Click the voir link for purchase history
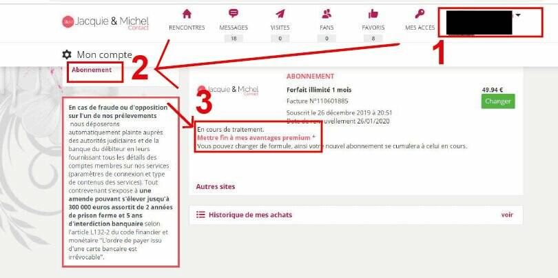This screenshot has width=558, height=278. point(507,215)
